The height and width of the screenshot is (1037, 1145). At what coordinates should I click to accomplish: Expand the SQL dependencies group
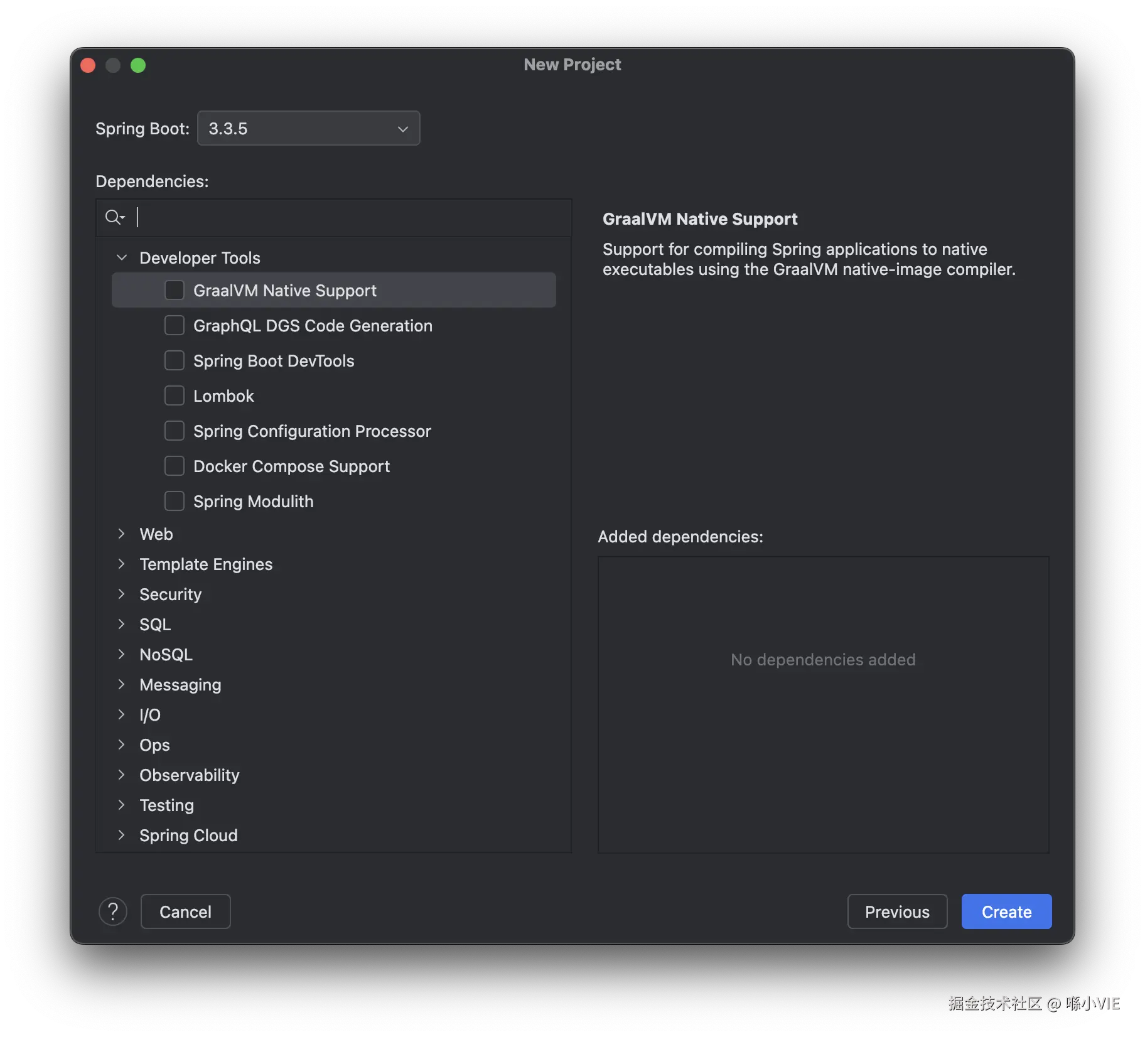(x=122, y=624)
